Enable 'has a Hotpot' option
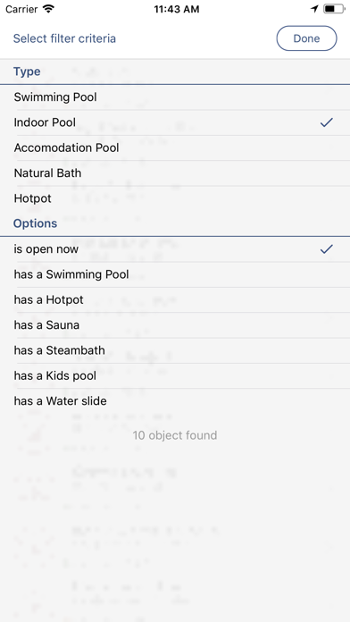Screen dimensions: 350x622 point(175,300)
